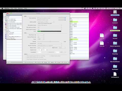Click the menu bar clock time
Image resolution: width=122 pixels, height=91 pixels.
tap(111, 9)
